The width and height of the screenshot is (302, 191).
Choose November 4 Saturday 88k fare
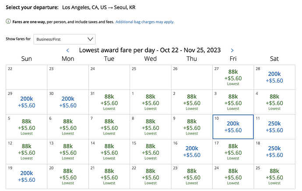tap(274, 102)
